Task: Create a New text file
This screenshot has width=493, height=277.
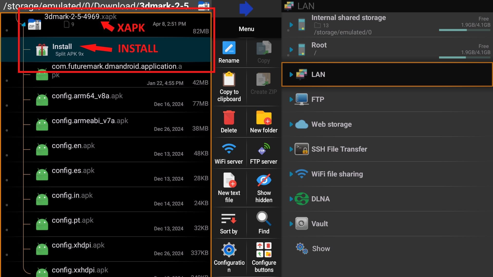Action: pyautogui.click(x=229, y=187)
